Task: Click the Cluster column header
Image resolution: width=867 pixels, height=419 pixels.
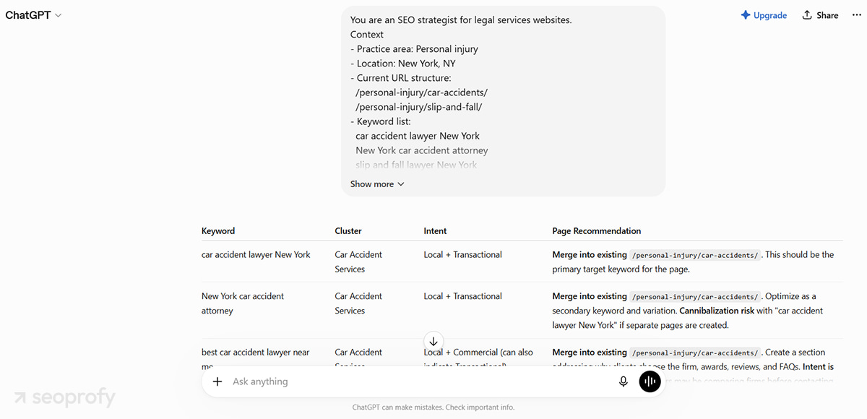Action: tap(348, 231)
